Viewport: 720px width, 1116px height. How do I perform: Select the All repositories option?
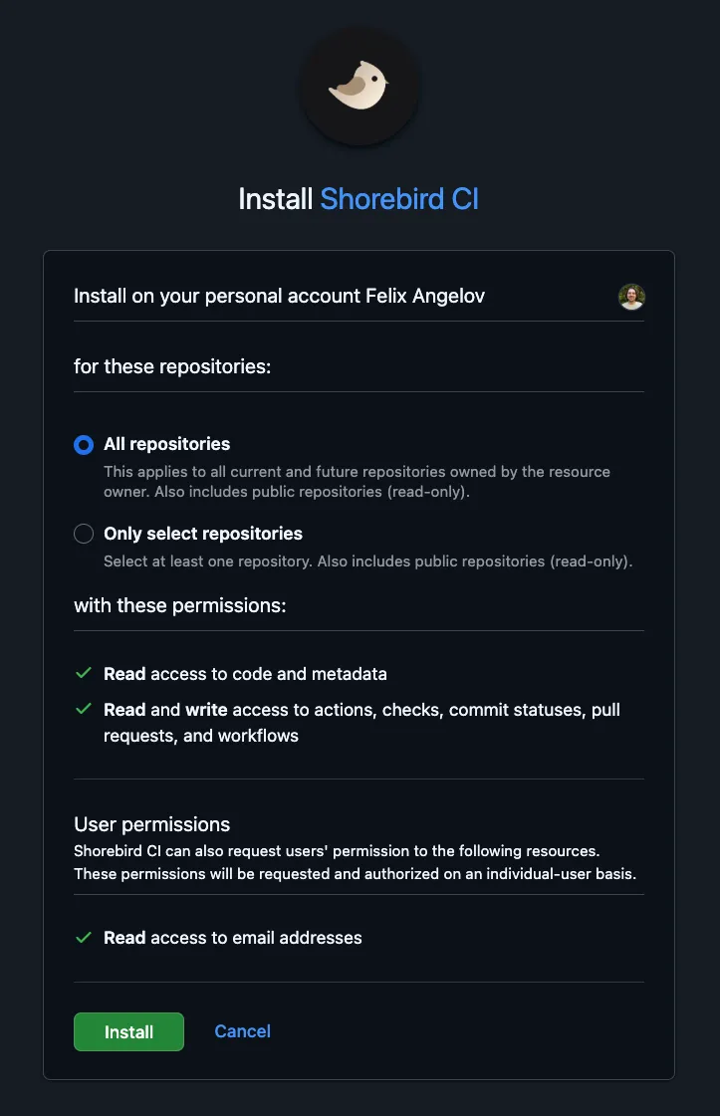[x=83, y=444]
